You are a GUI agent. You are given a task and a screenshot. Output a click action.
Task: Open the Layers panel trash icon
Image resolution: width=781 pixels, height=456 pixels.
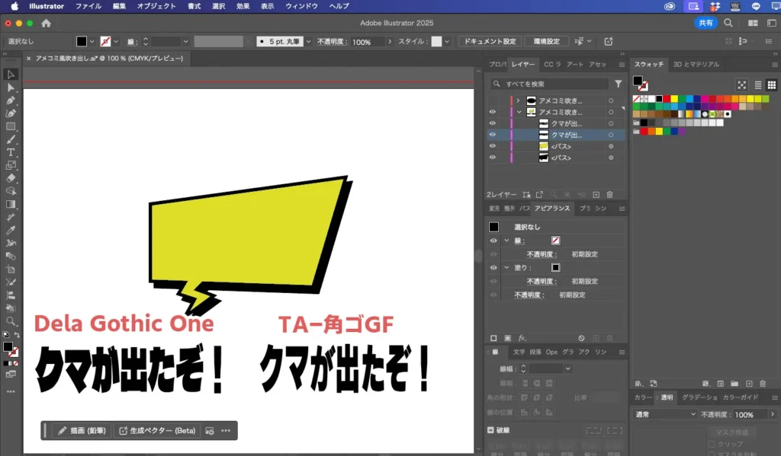pos(609,194)
